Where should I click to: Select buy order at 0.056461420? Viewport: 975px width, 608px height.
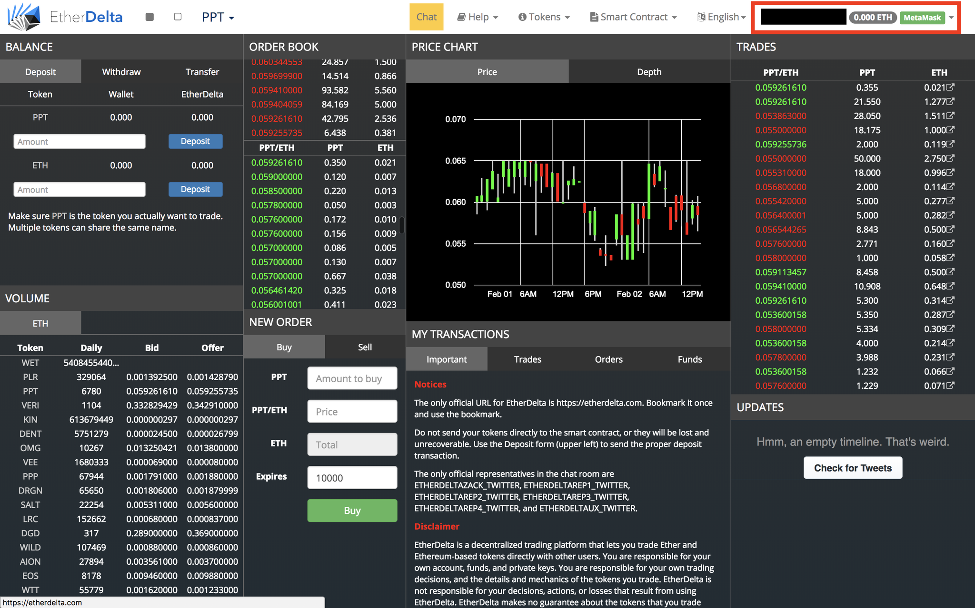pyautogui.click(x=324, y=290)
